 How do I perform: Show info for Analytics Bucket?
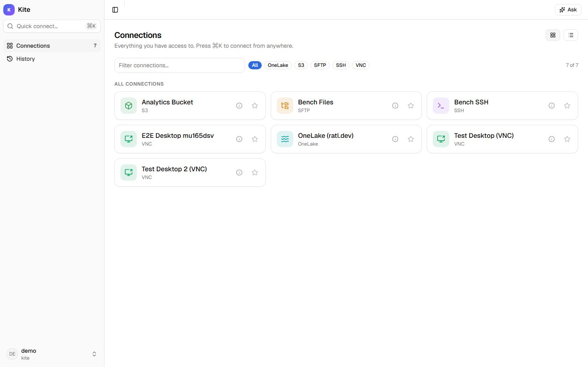click(239, 106)
